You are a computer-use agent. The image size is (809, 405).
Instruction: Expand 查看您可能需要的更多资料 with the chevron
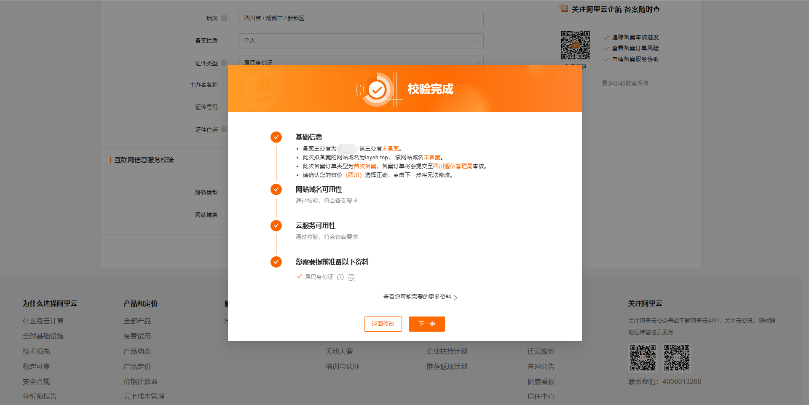click(x=456, y=297)
